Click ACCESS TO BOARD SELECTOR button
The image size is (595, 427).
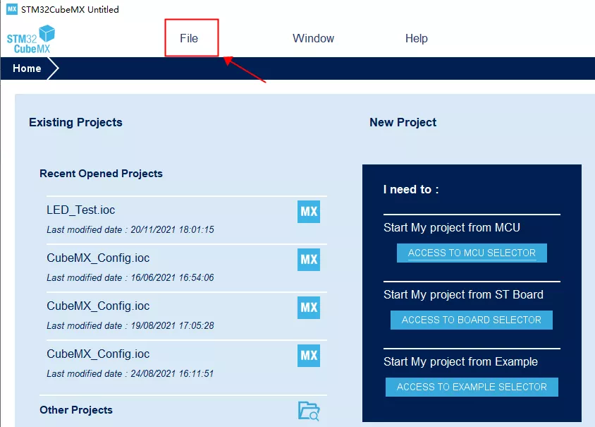472,320
